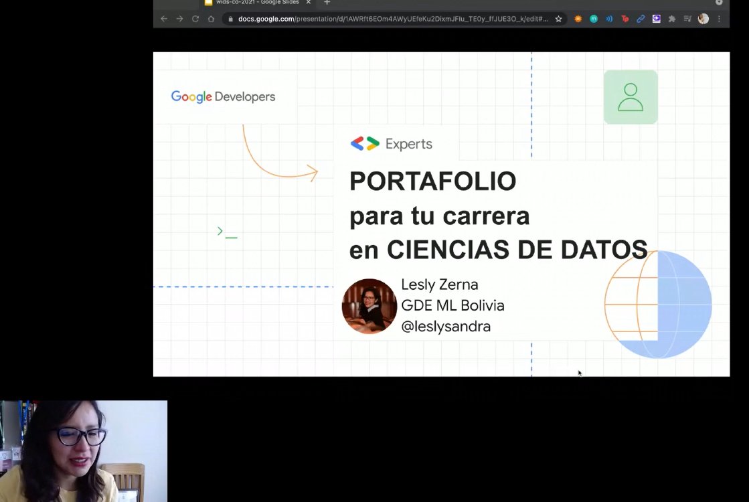Image resolution: width=749 pixels, height=502 pixels.
Task: Open the Chrome profile avatar
Action: point(703,19)
